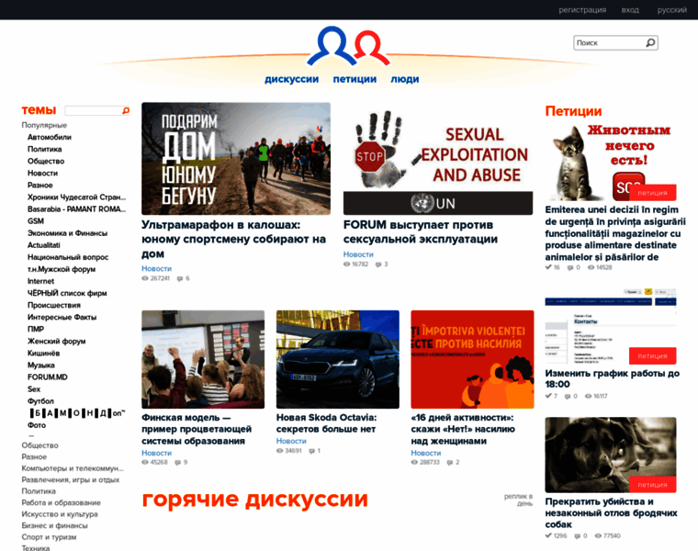
Task: Open the Национальный вопрос topic
Action: [x=68, y=257]
